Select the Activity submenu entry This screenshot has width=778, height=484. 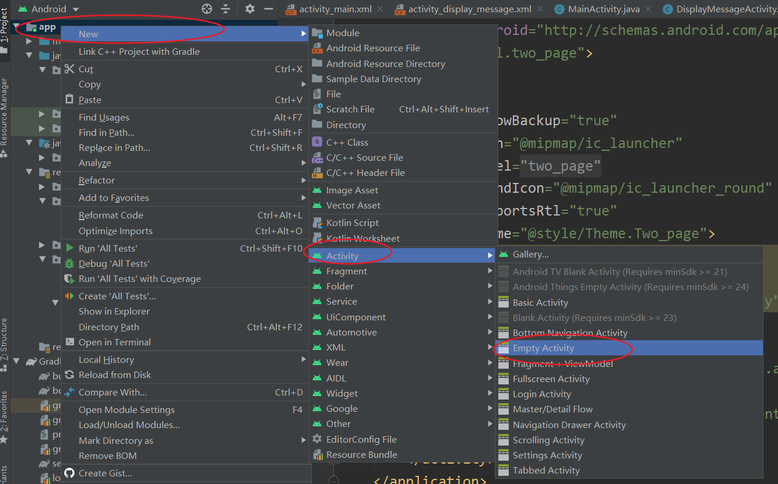(x=403, y=256)
